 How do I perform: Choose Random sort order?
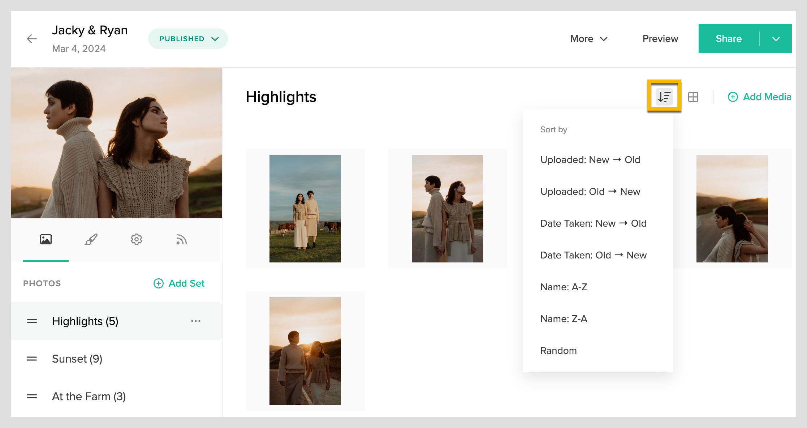point(598,351)
